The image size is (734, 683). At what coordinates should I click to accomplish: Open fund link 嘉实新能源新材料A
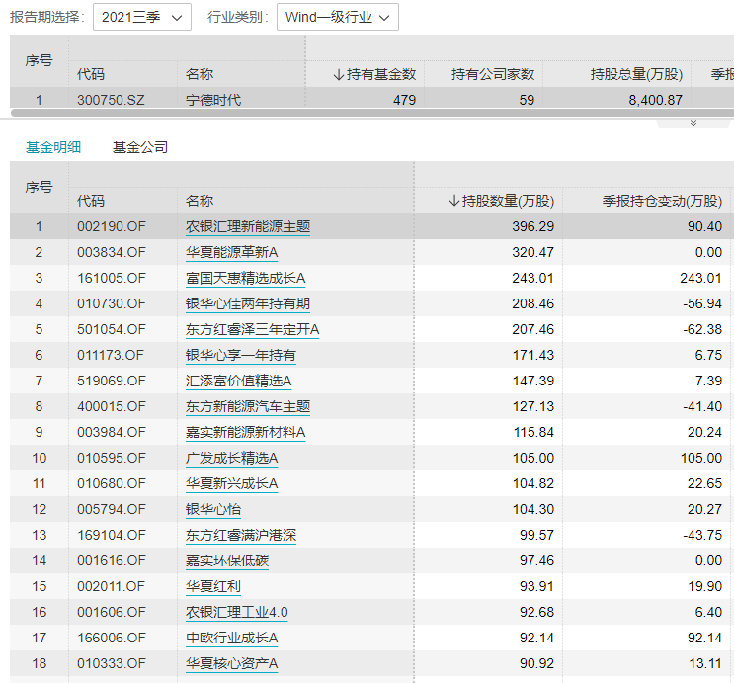tap(245, 432)
